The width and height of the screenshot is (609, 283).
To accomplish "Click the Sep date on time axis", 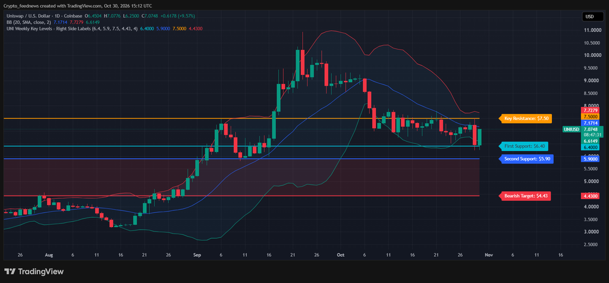I will coord(196,255).
